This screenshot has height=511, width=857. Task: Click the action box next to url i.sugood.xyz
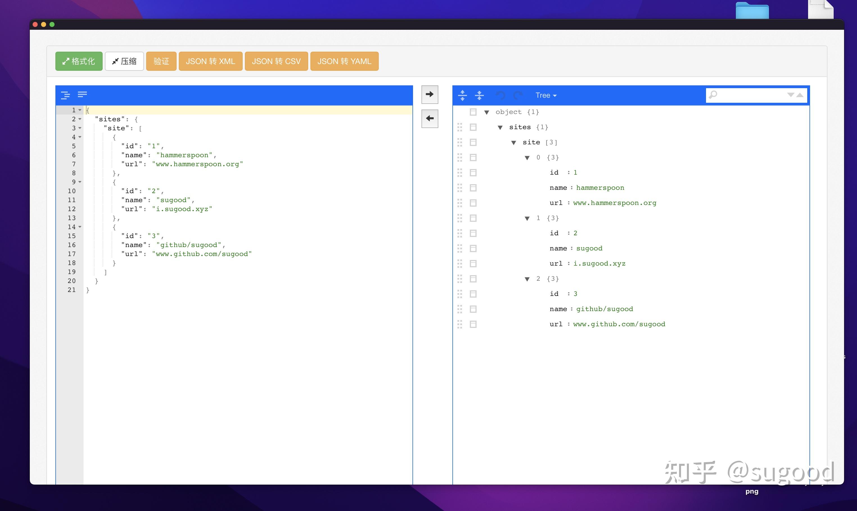[x=473, y=264]
